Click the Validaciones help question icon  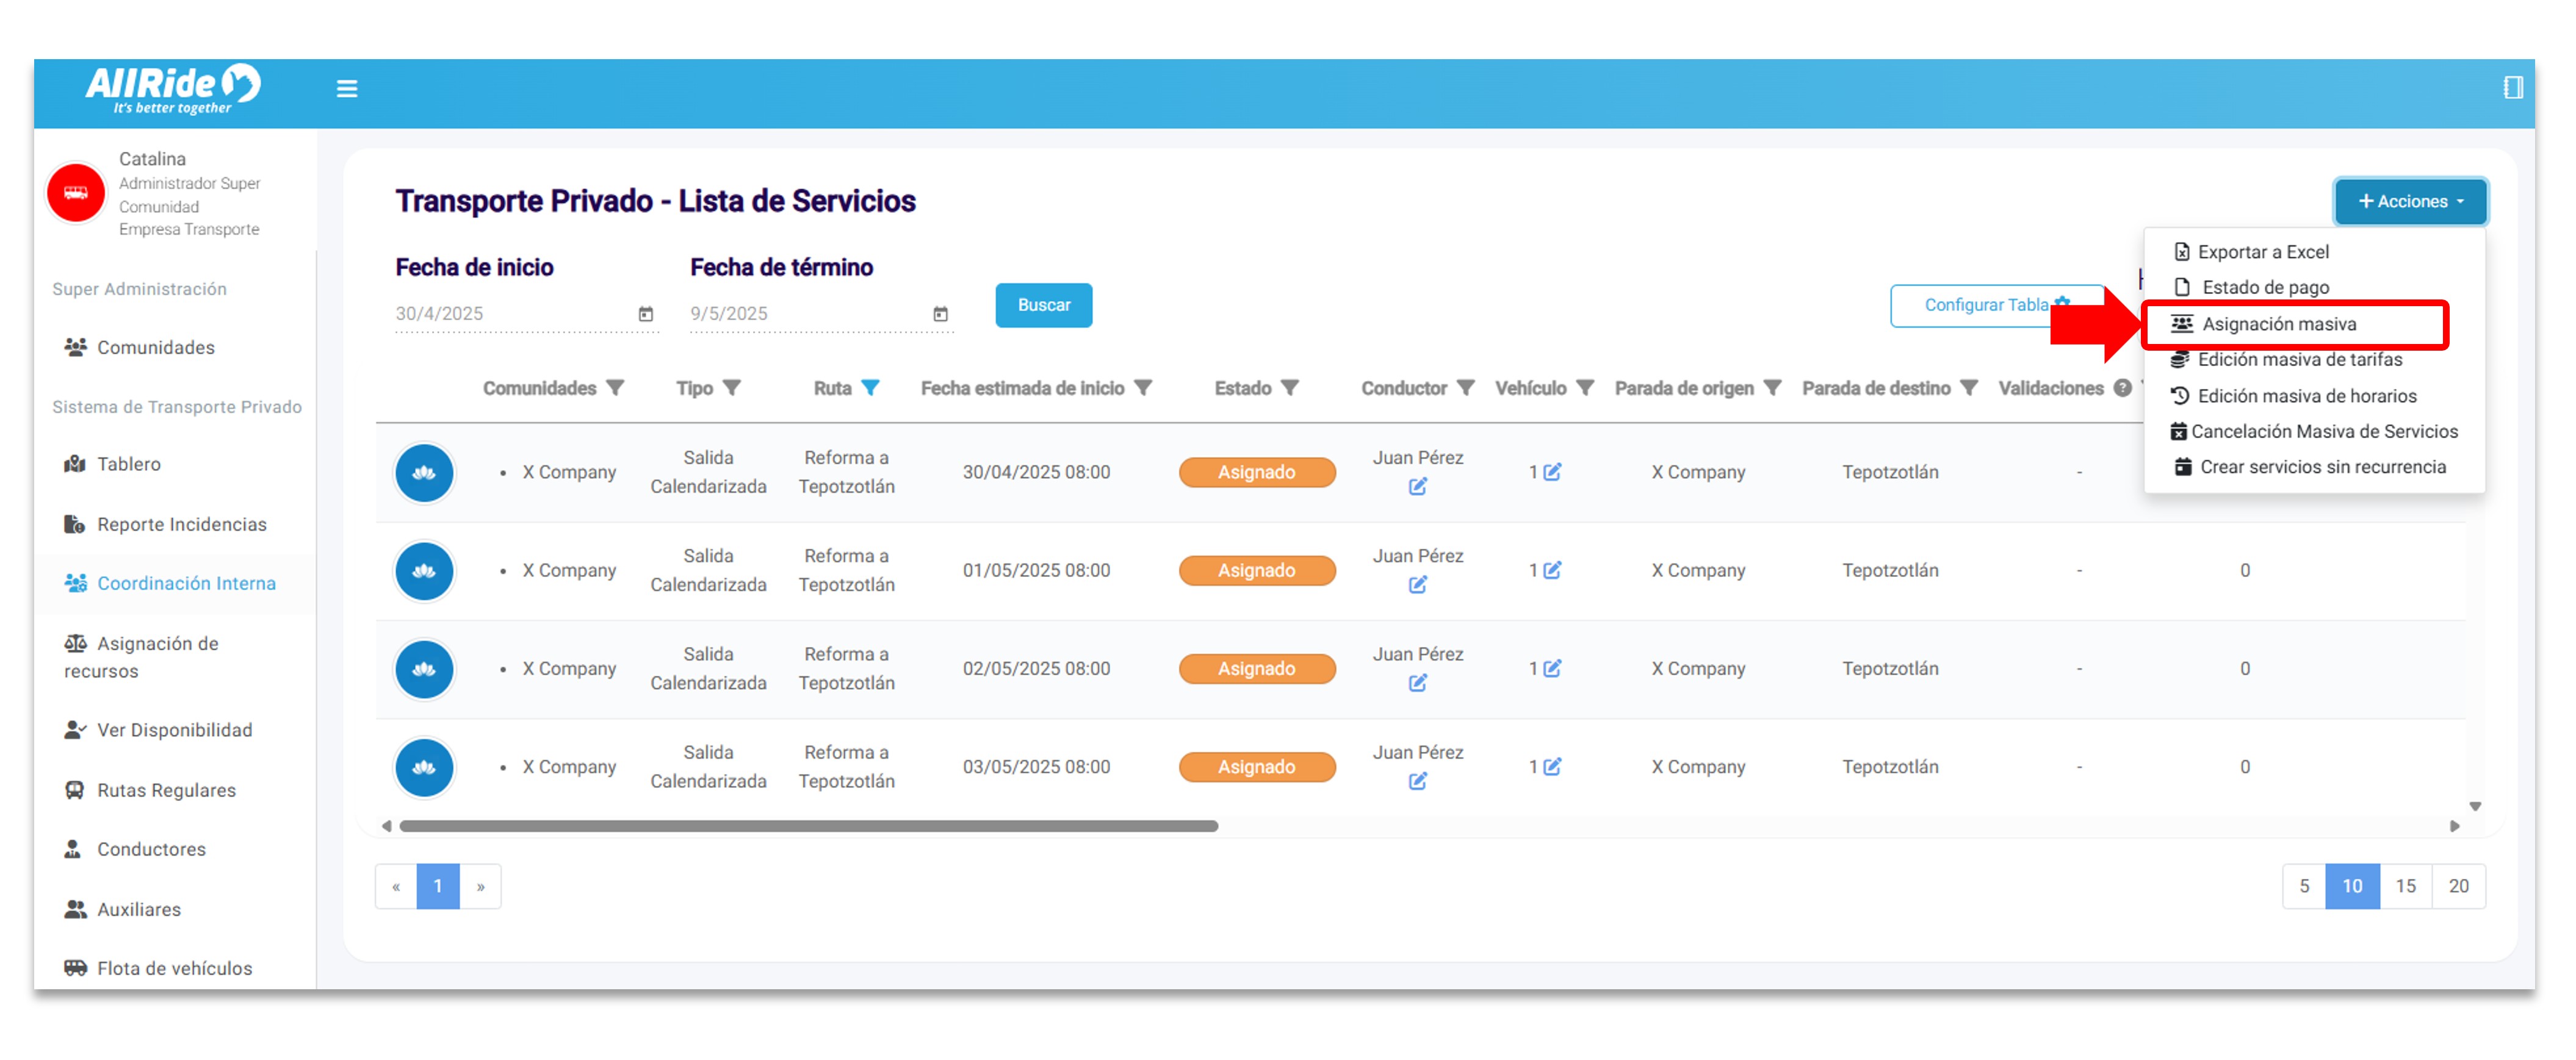tap(2122, 388)
